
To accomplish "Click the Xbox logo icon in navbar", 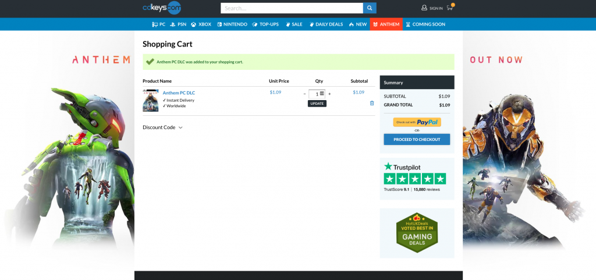I will 193,24.
